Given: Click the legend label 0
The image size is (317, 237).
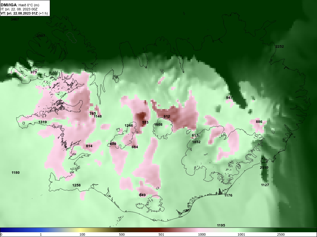Looking at the screenshot, I should coord(1,234).
